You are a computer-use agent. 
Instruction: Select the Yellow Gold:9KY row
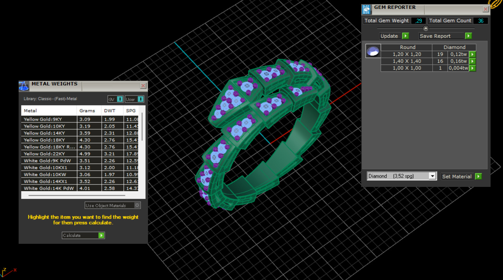(80, 119)
